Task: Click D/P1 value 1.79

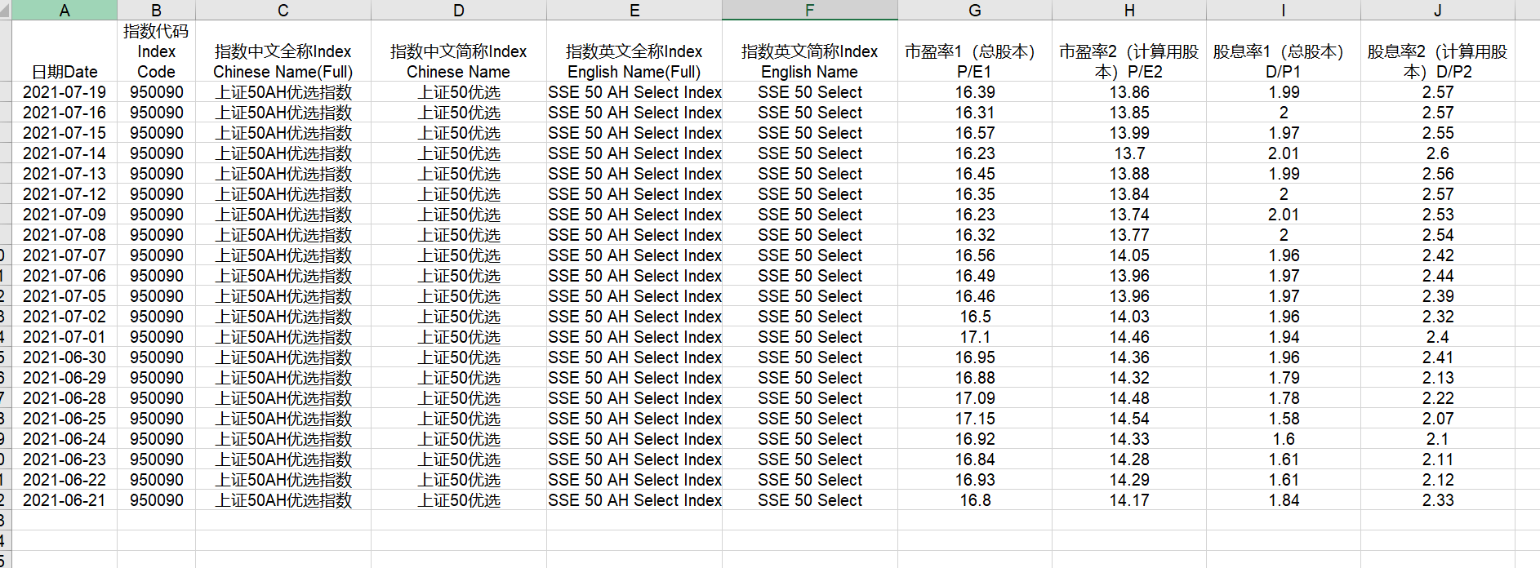Action: click(x=1284, y=378)
